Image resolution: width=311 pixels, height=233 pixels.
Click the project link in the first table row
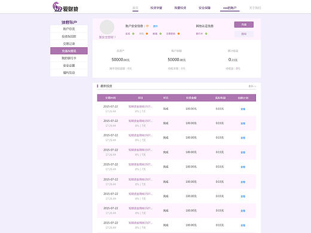pyautogui.click(x=141, y=106)
